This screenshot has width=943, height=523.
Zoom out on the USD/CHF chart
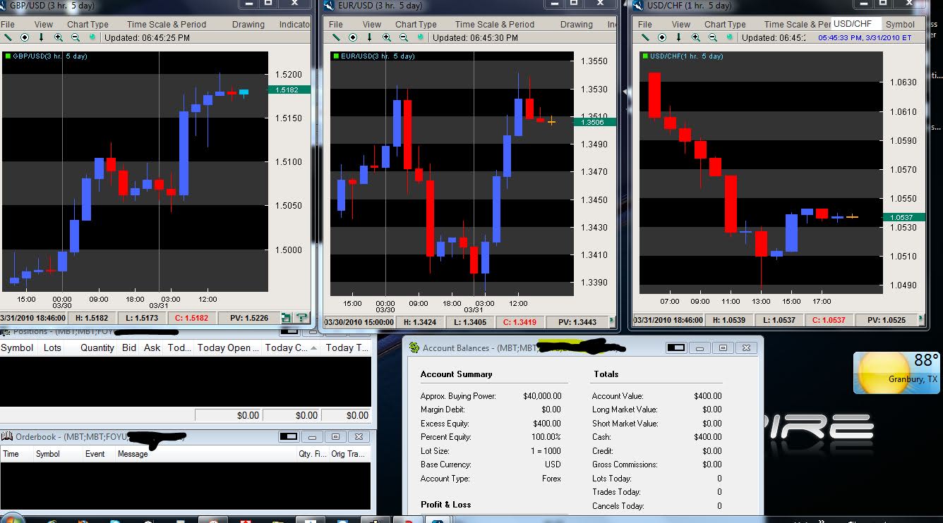[x=713, y=37]
